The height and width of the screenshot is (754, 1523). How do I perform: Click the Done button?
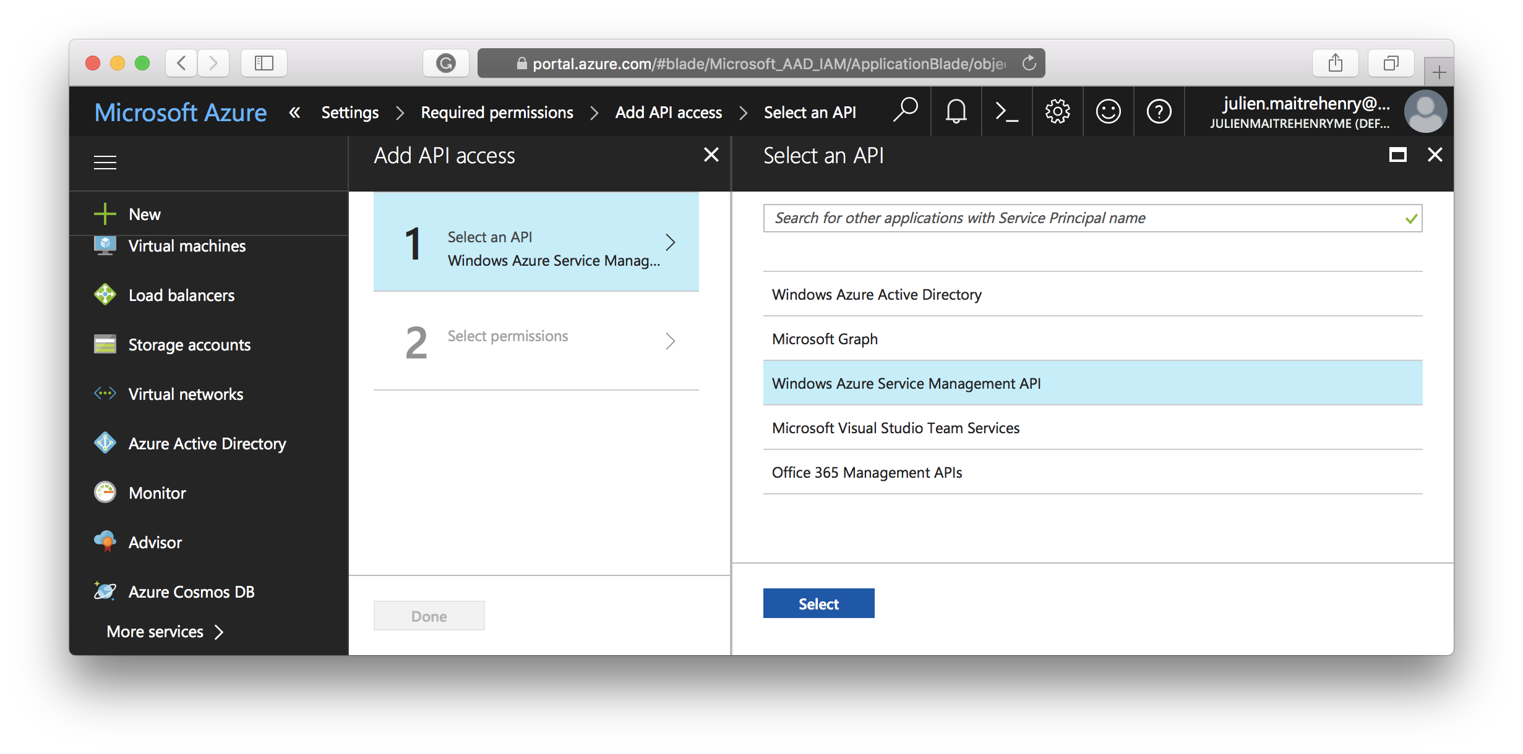tap(429, 616)
